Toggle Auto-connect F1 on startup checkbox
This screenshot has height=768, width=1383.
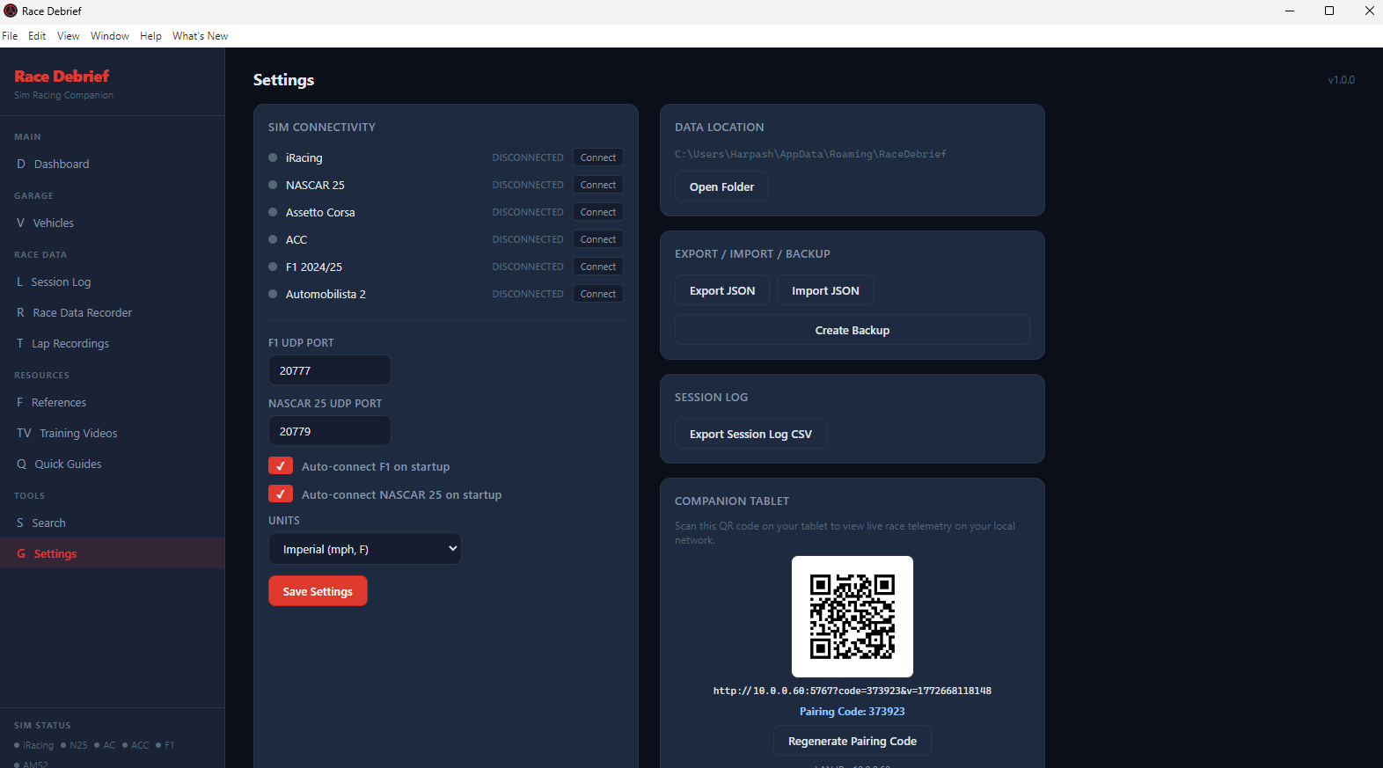tap(281, 466)
